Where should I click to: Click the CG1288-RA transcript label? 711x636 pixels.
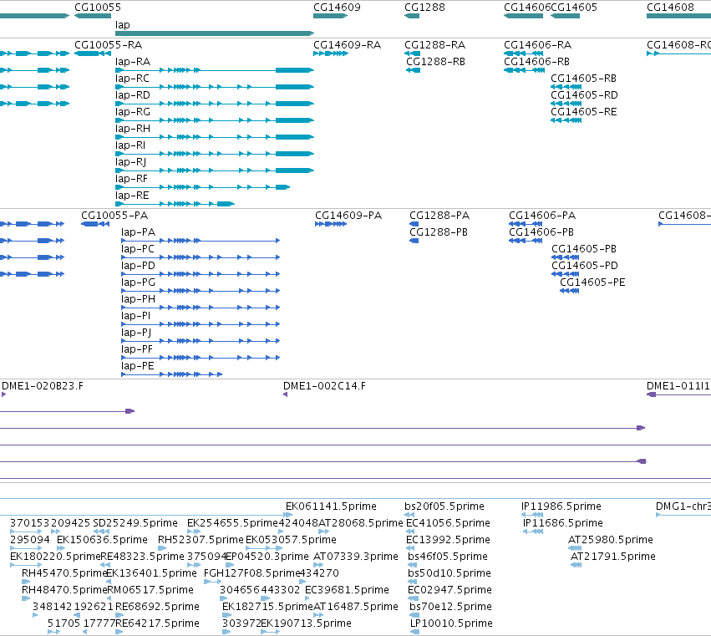pos(434,45)
